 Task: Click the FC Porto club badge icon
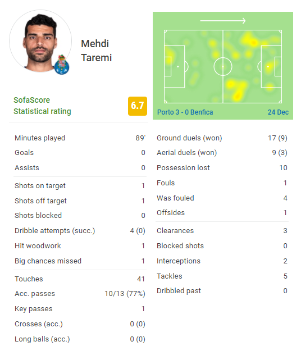click(x=62, y=65)
